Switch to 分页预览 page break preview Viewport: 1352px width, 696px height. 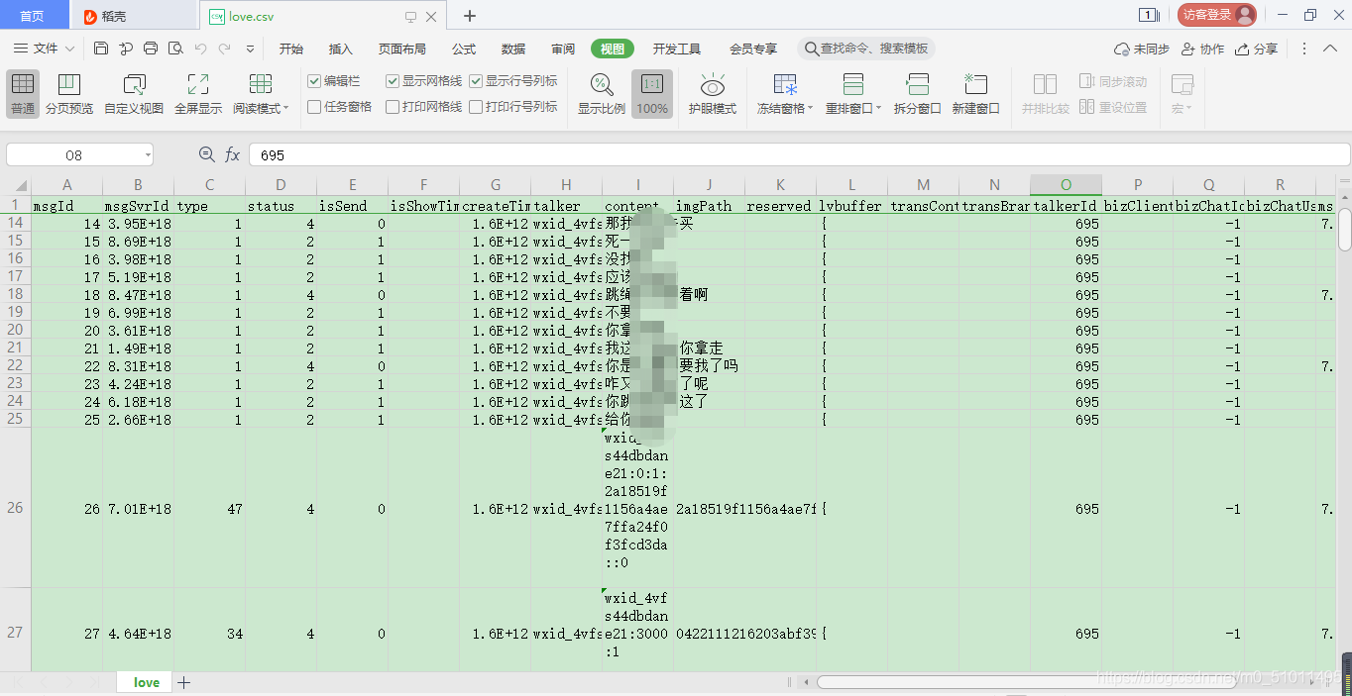pos(69,94)
